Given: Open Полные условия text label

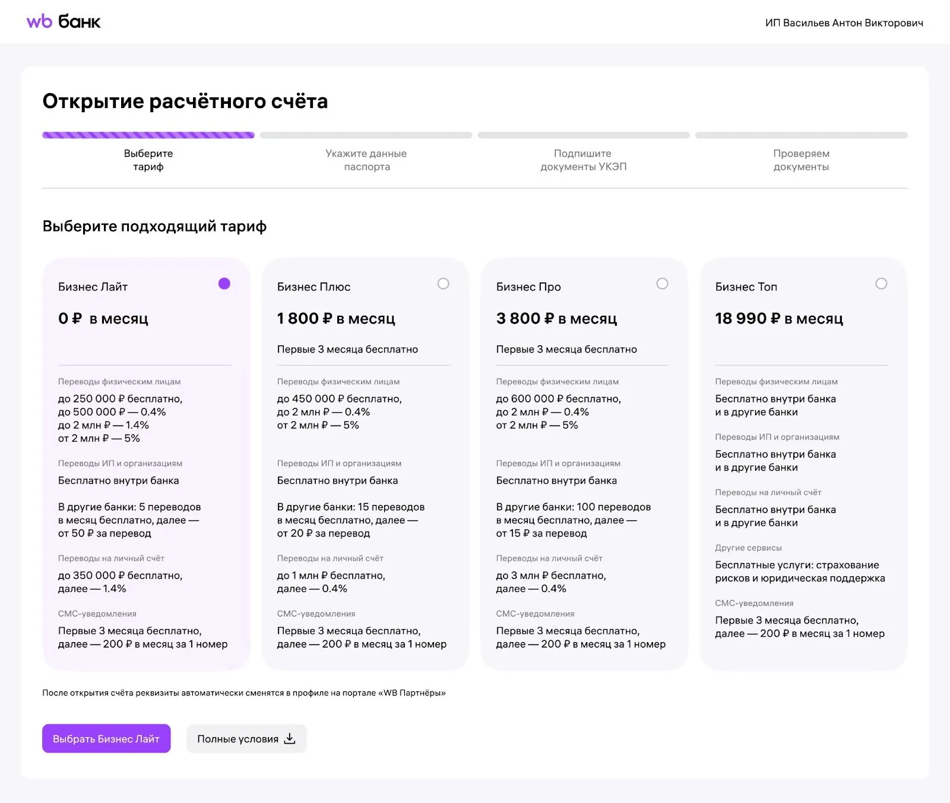Looking at the screenshot, I should (237, 739).
